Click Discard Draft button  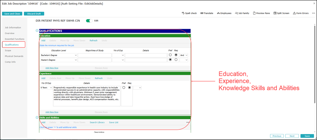tap(34, 14)
